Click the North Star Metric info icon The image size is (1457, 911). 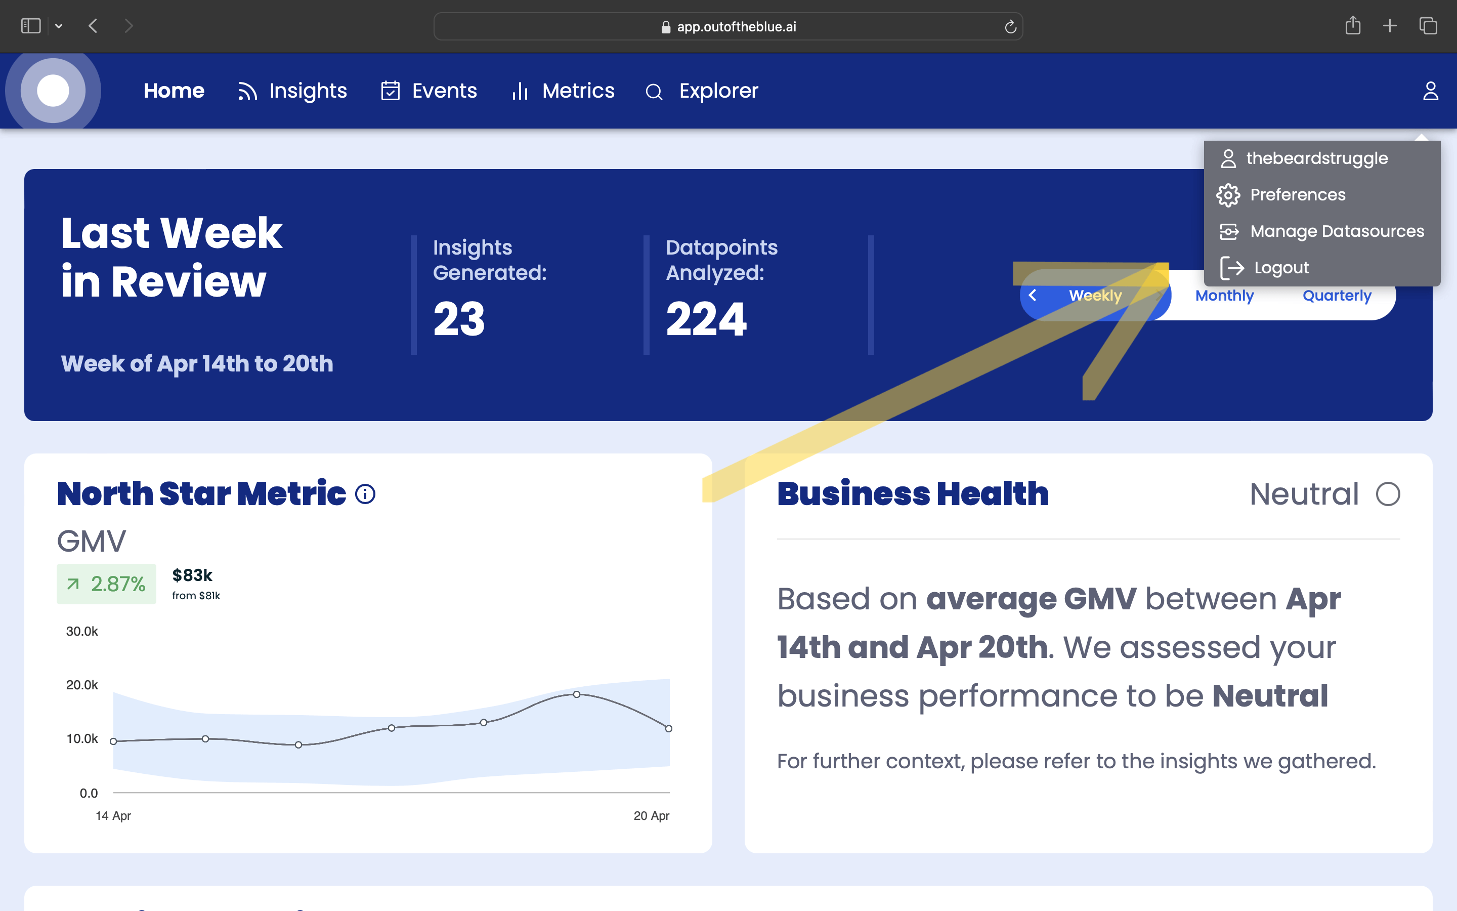point(365,494)
